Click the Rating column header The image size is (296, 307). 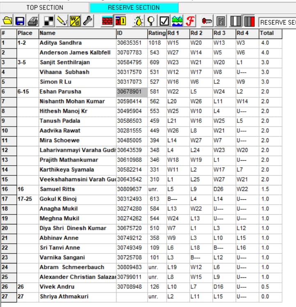156,33
